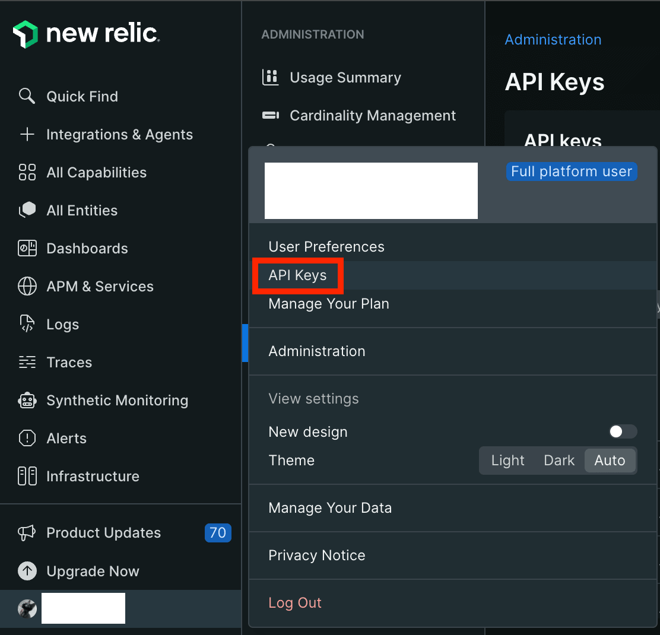
Task: Enable the New design toggle
Action: (x=622, y=431)
